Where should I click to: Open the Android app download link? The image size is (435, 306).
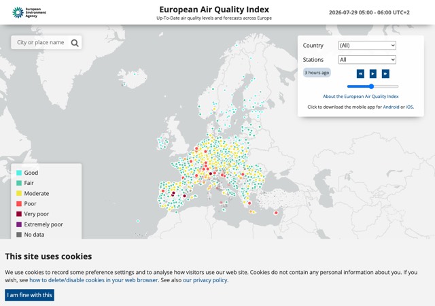click(391, 107)
